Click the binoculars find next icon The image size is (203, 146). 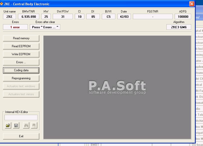tap(34, 125)
